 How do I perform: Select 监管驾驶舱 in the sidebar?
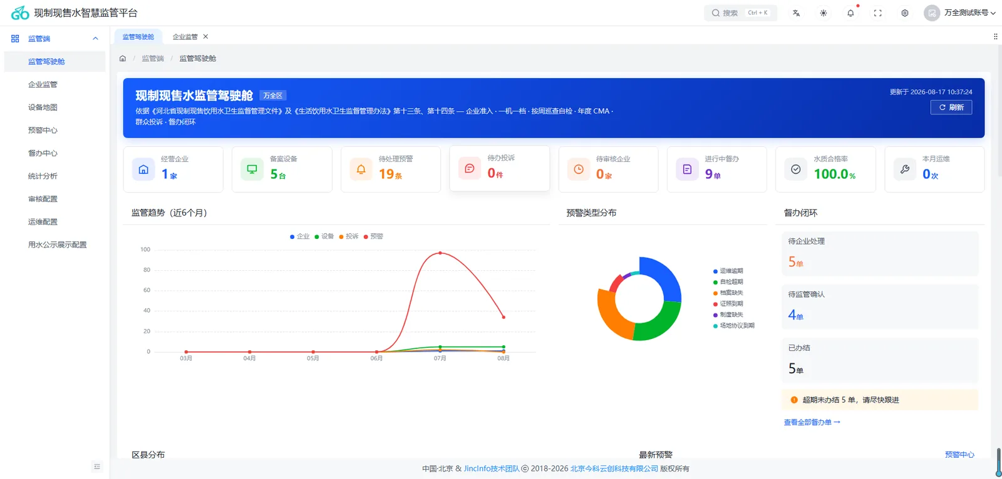click(54, 61)
